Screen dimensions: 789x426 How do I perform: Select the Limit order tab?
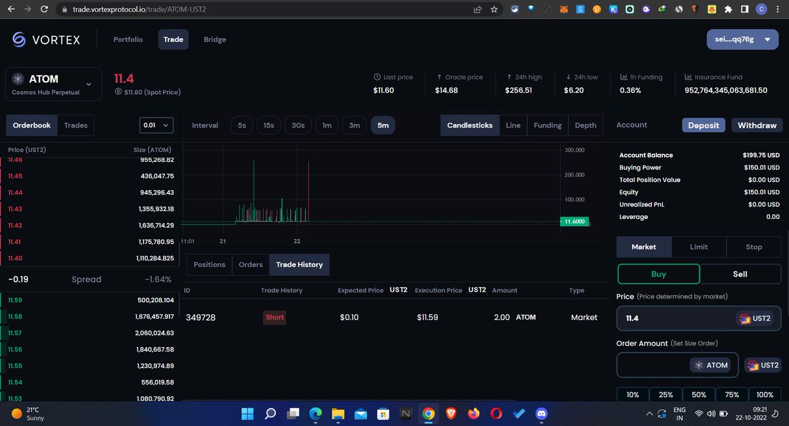(x=699, y=247)
